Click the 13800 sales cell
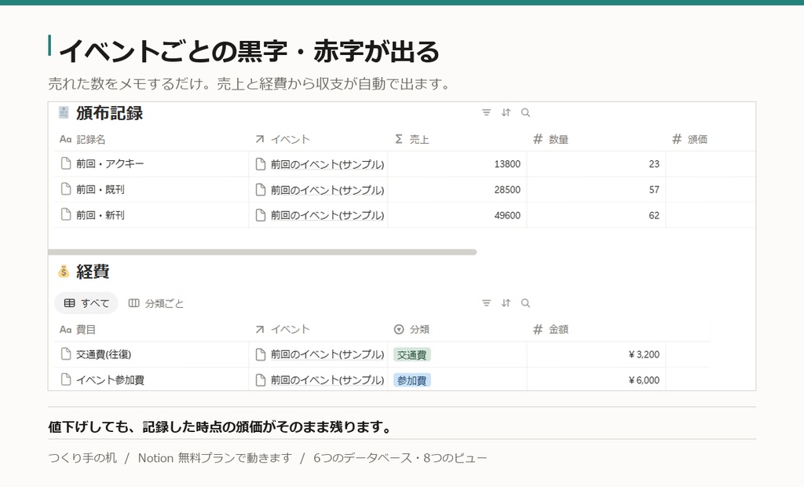Screen dimensions: 804x487 click(x=458, y=164)
